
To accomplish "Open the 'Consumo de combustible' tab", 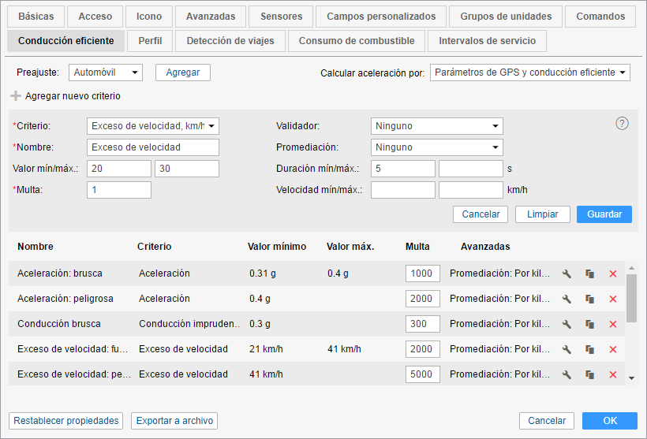I will coord(357,41).
